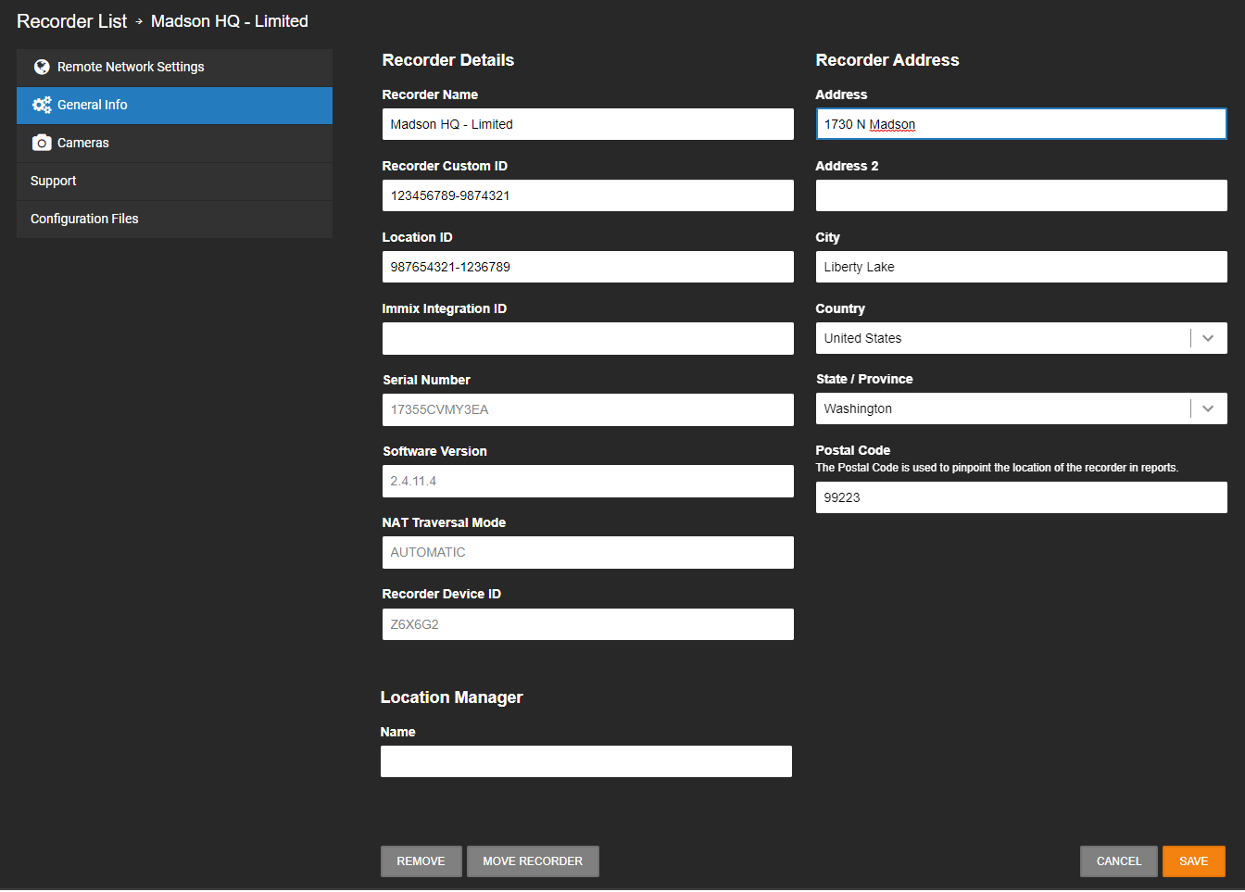Click the Serial Number field
The image size is (1245, 892).
pos(587,409)
